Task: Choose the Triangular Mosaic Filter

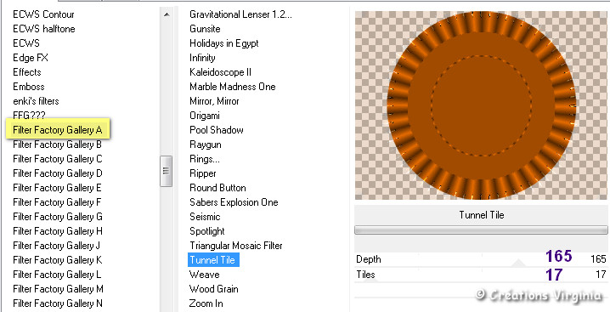Action: (x=235, y=246)
